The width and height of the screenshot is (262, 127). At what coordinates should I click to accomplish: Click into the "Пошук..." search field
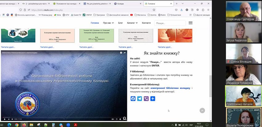(170, 23)
